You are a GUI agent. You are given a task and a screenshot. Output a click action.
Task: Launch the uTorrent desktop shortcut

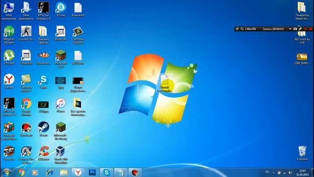pos(9,57)
